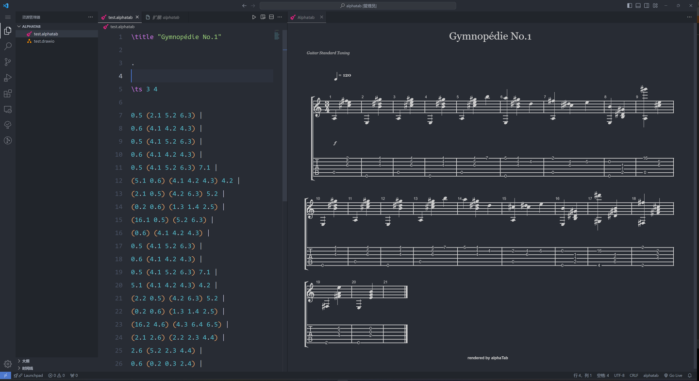Open the Run and Debug icon
Screen dimensions: 699x381
point(7,78)
